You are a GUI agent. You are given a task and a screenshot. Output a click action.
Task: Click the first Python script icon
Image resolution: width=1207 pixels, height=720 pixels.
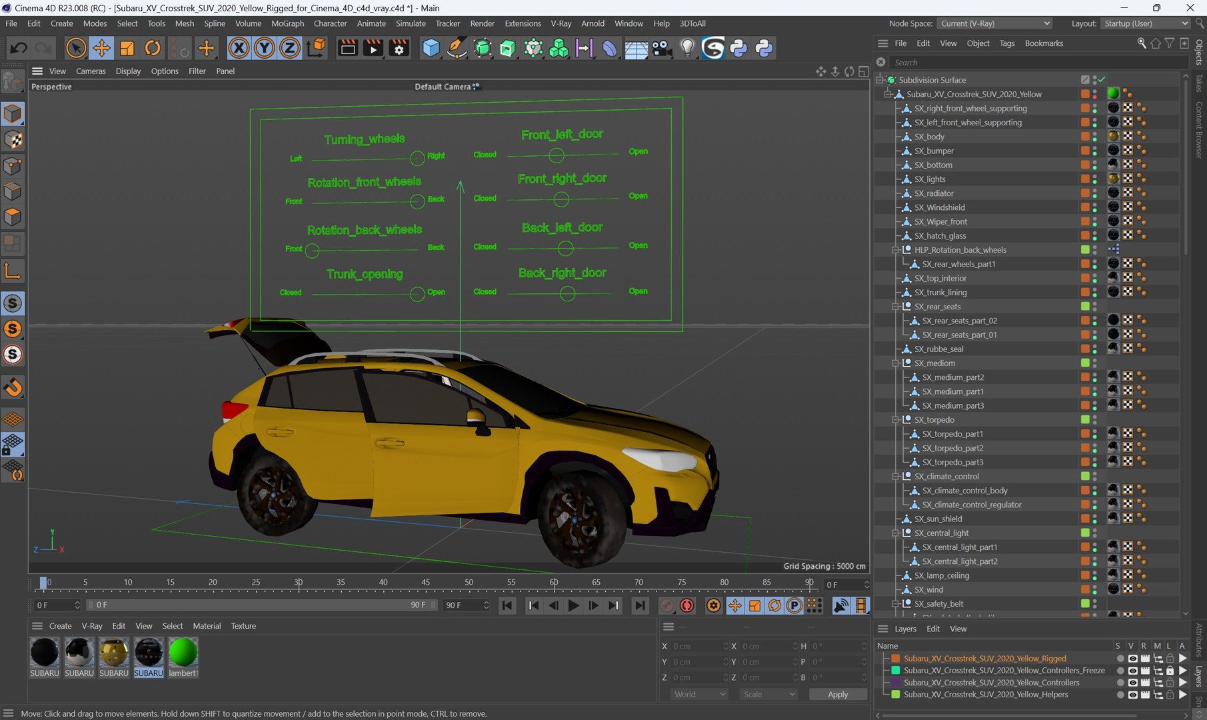[x=738, y=48]
